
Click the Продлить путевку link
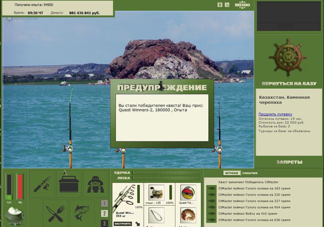pyautogui.click(x=275, y=114)
